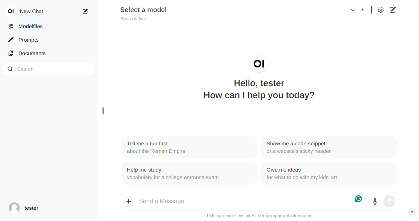Click the microphone voice input icon
This screenshot has height=221, width=419.
[x=375, y=201]
